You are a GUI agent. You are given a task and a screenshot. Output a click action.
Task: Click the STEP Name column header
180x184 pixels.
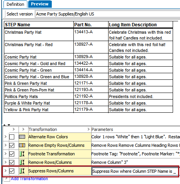click(39, 24)
